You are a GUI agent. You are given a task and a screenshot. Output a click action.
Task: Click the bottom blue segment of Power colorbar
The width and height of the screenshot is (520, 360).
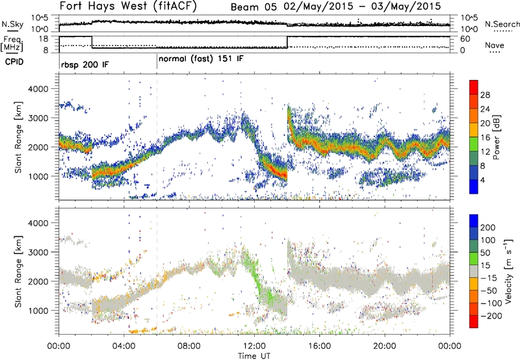point(474,186)
